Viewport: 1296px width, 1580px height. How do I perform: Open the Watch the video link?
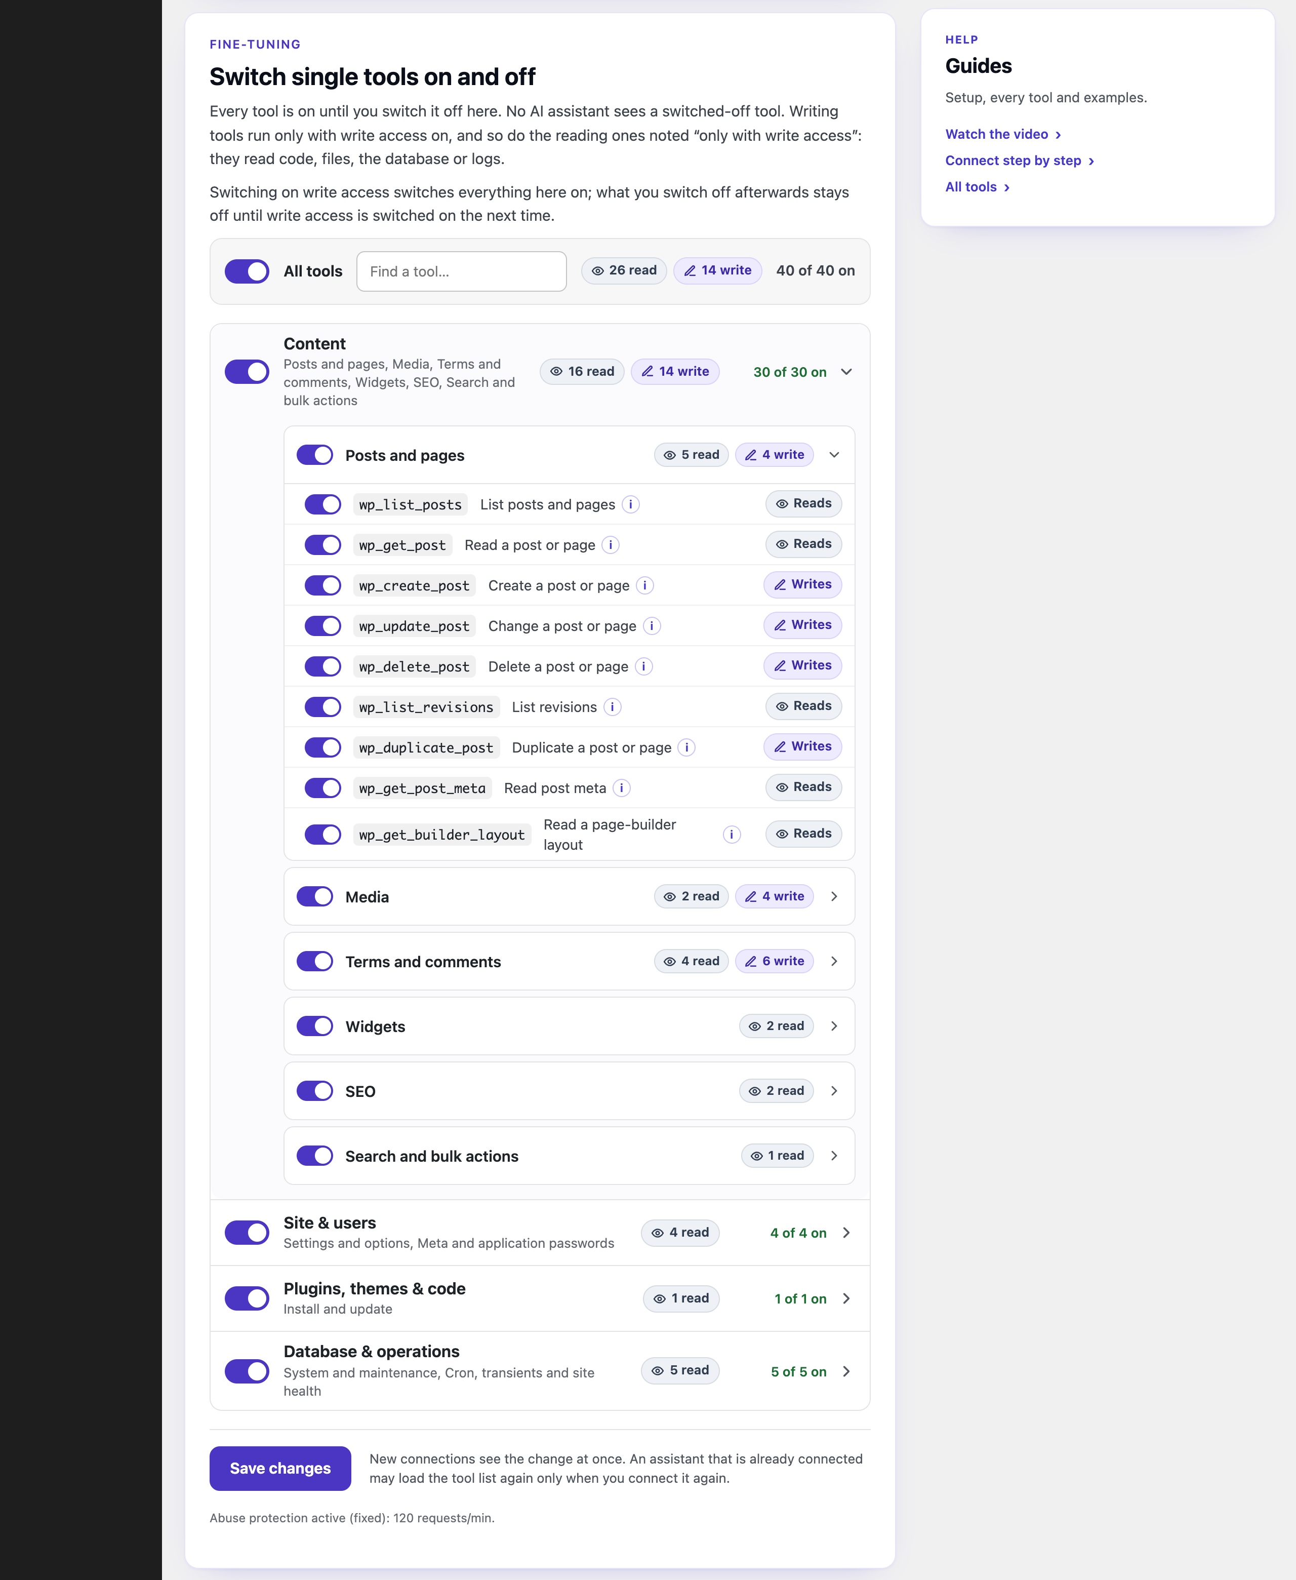[x=1002, y=134]
